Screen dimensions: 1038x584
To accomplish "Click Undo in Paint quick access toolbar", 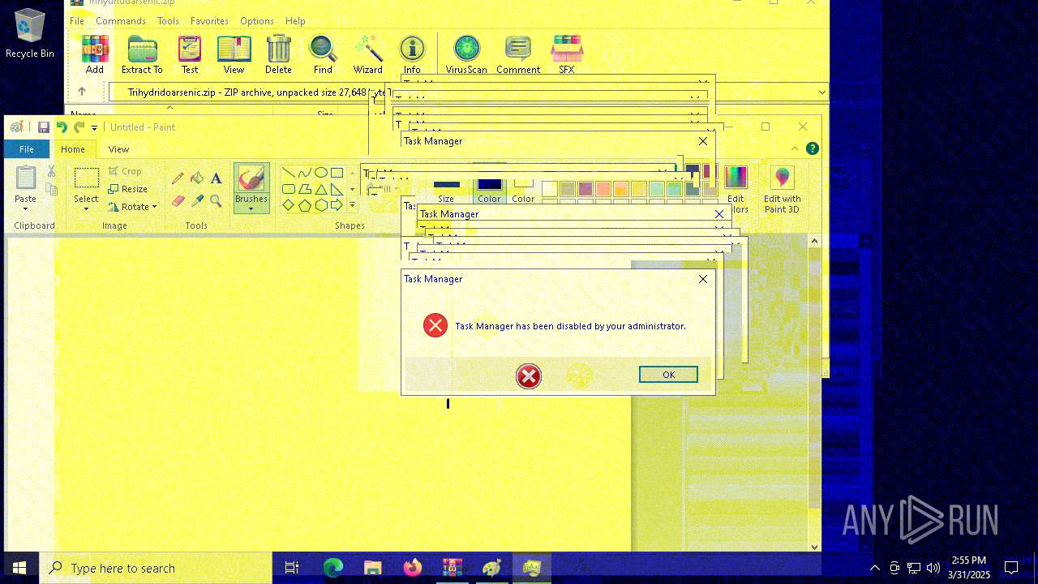I will pyautogui.click(x=62, y=127).
